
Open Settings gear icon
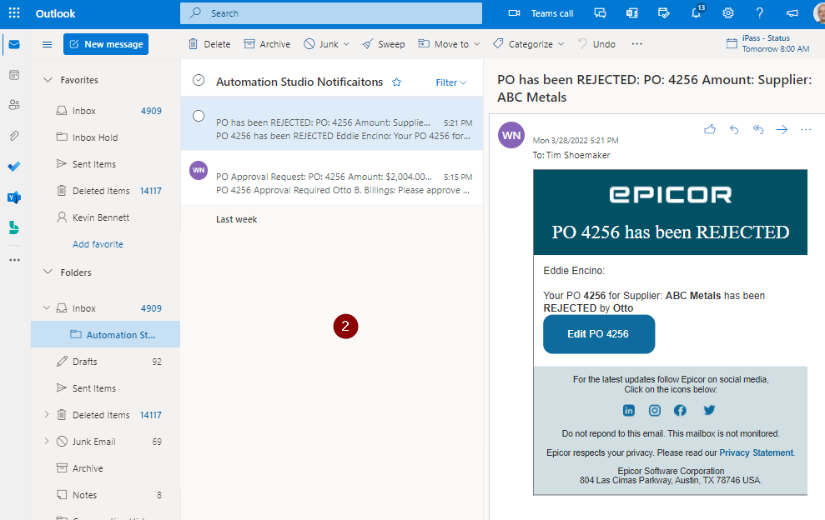tap(728, 13)
